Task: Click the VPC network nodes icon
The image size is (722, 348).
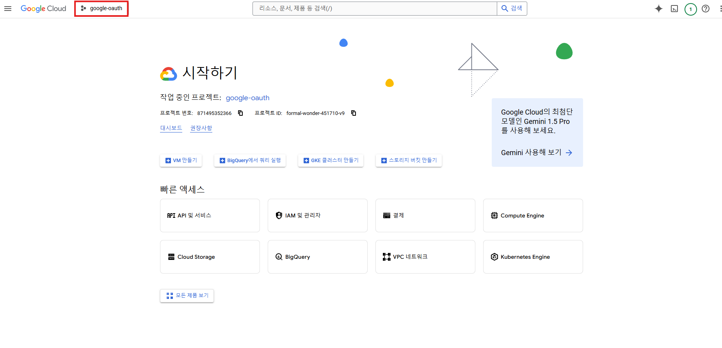Action: (387, 257)
